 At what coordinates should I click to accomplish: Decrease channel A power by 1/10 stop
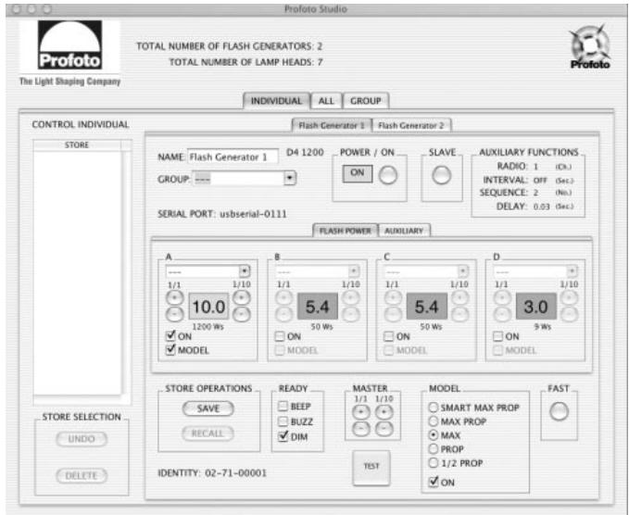click(243, 315)
